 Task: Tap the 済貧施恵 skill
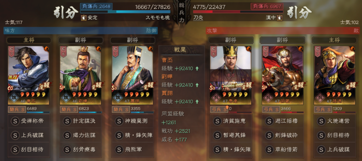coord(230,121)
